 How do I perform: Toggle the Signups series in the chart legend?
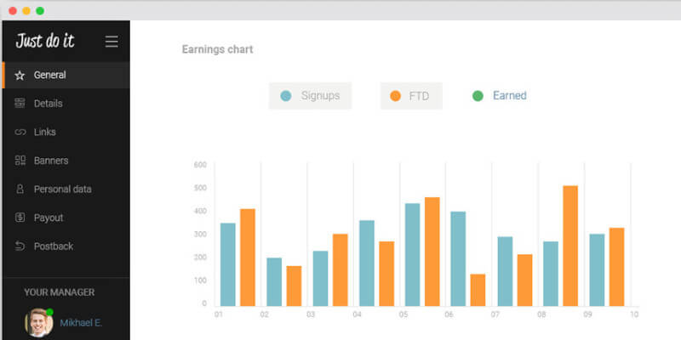pyautogui.click(x=311, y=96)
